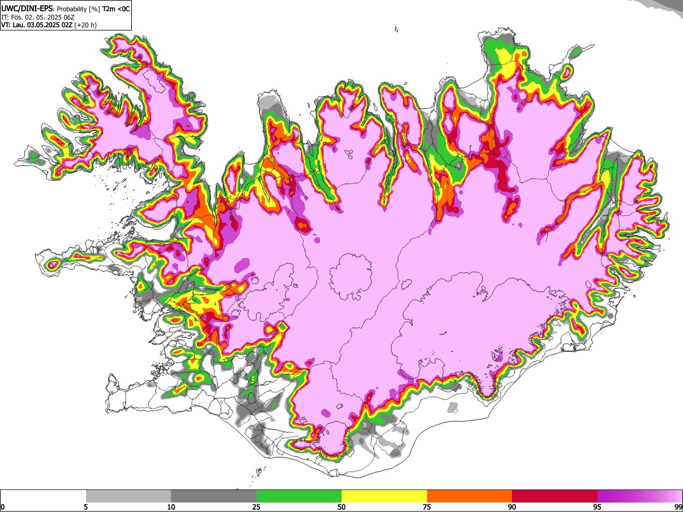Screen dimensions: 683x512
Task: Click the purple 95-99 legend gradient segment
Action: click(640, 497)
